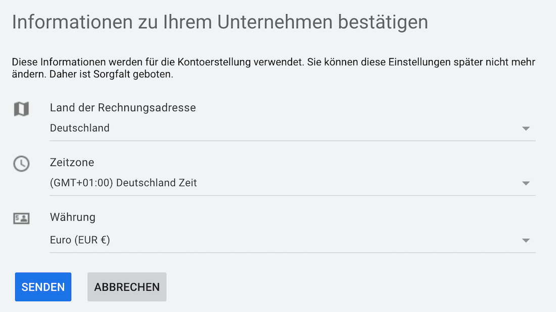Cancel with the ABBRECHEN button
Screen dimensions: 556x312
[x=127, y=287]
